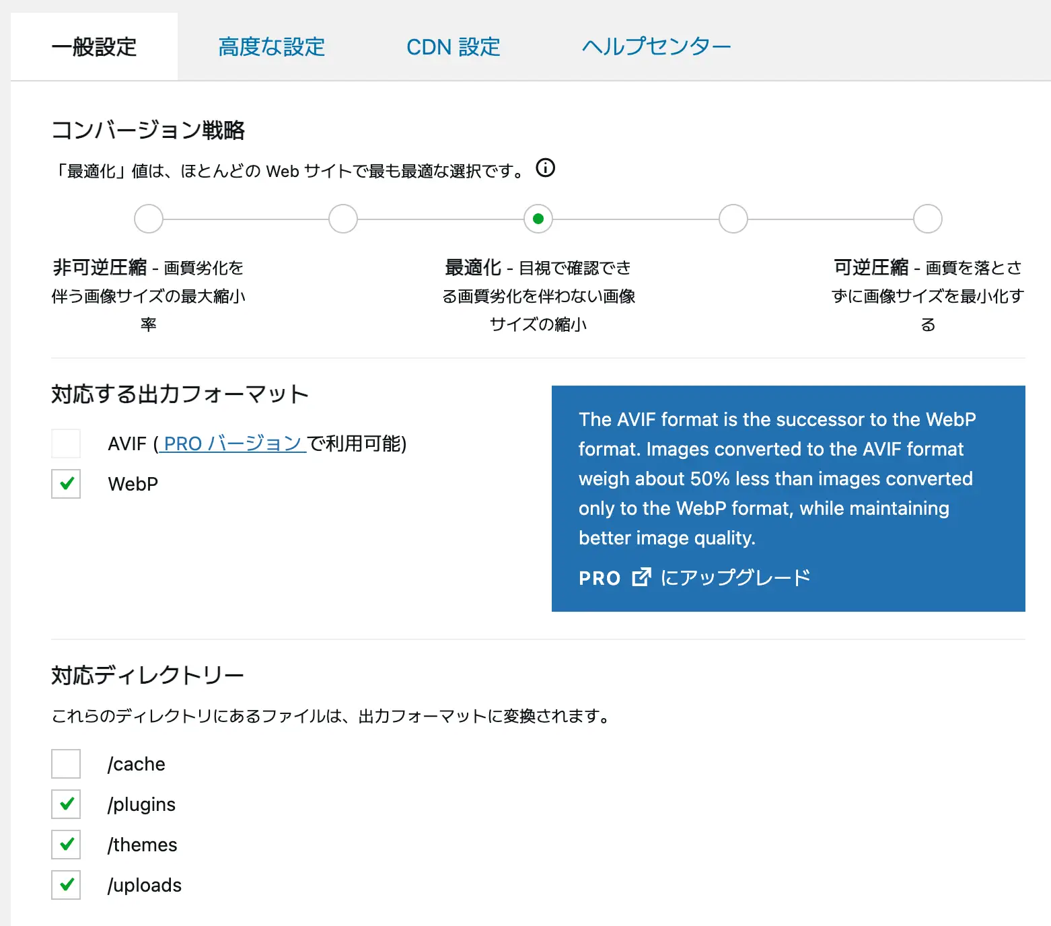Click the PRO にアップグレード link
Viewport: 1051px width, 926px height.
point(694,577)
